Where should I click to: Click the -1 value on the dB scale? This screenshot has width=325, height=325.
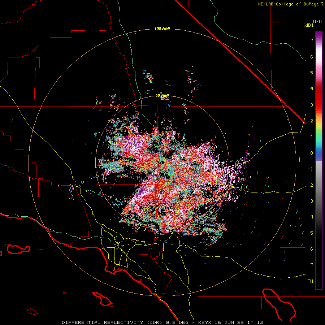[x=310, y=169]
